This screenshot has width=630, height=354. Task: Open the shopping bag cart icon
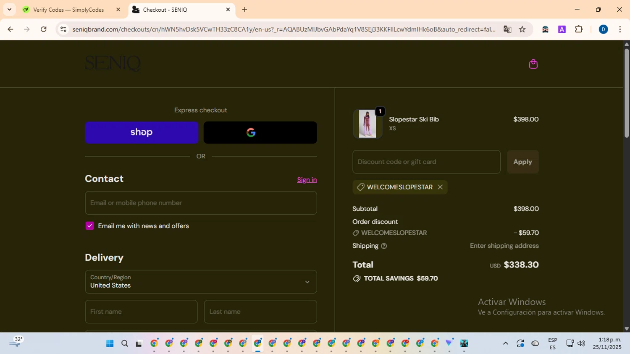click(533, 64)
